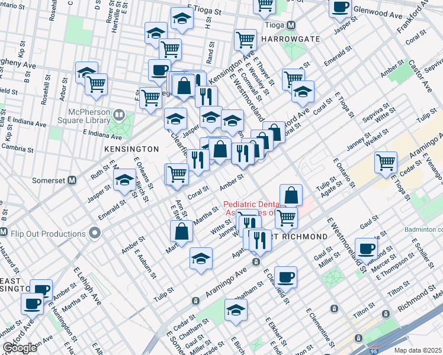The image size is (443, 355).
Task: Select the café marker near E Westmoreland St
Action: point(367,248)
